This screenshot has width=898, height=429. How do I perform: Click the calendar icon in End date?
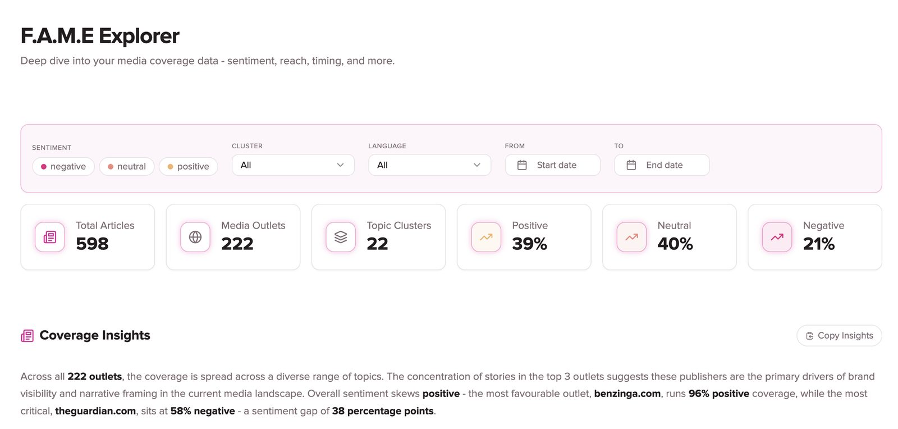(x=631, y=165)
